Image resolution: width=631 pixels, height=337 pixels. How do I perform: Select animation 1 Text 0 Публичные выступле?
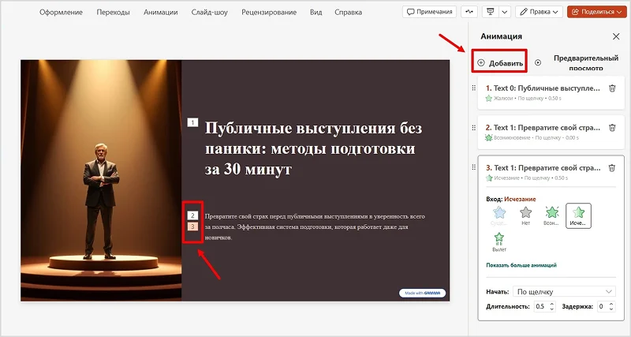tap(551, 92)
